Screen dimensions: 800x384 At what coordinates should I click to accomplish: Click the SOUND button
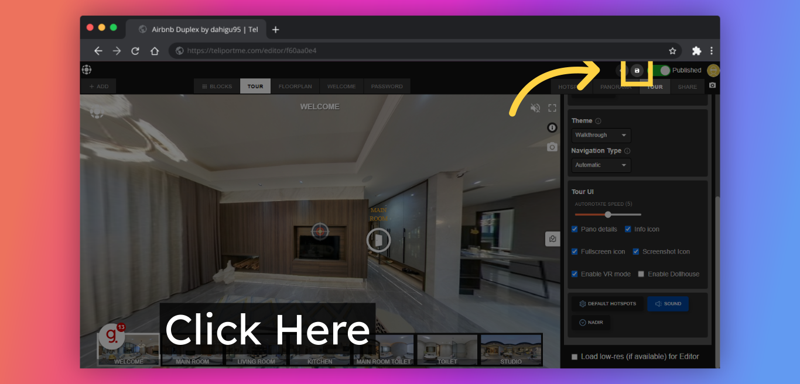click(x=668, y=304)
